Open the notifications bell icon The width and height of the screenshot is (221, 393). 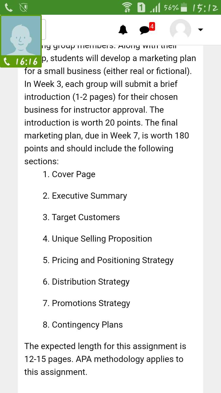click(123, 29)
